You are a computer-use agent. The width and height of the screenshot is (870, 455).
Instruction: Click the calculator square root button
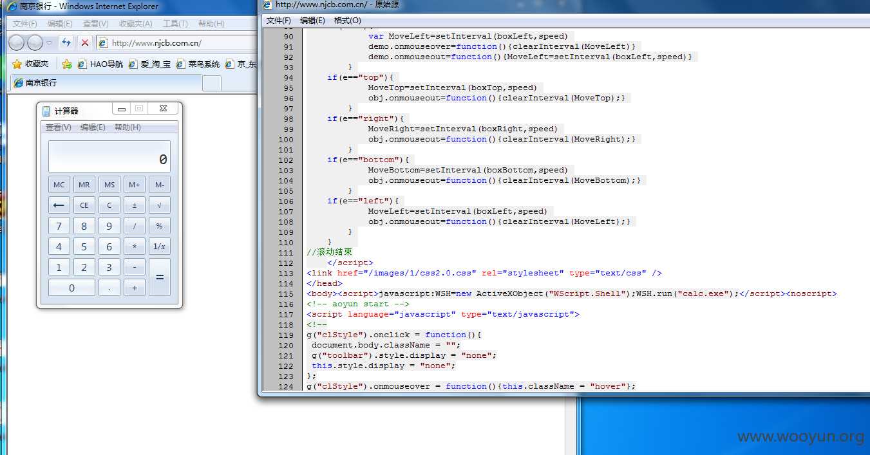[160, 205]
